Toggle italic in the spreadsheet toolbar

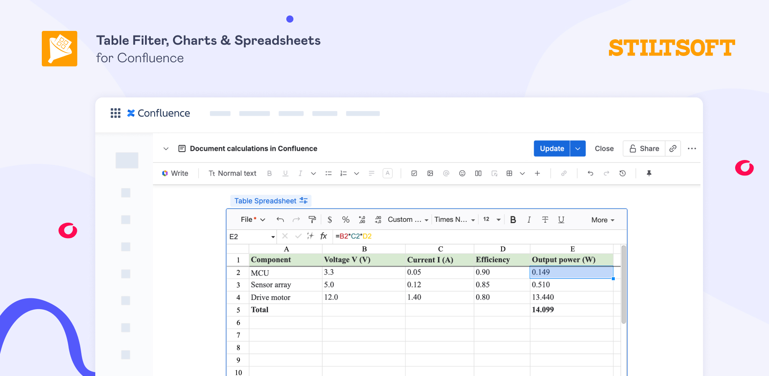click(x=529, y=220)
